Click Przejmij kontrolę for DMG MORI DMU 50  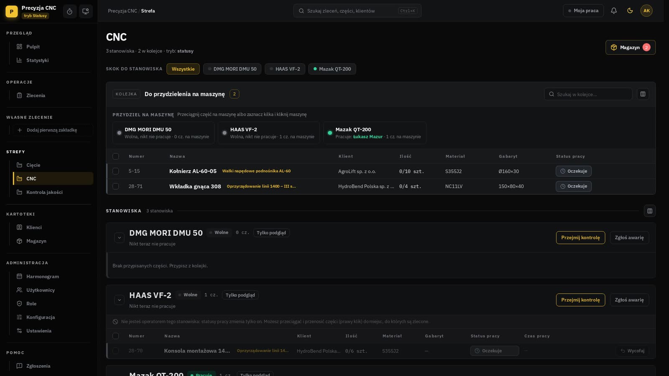[x=580, y=238]
